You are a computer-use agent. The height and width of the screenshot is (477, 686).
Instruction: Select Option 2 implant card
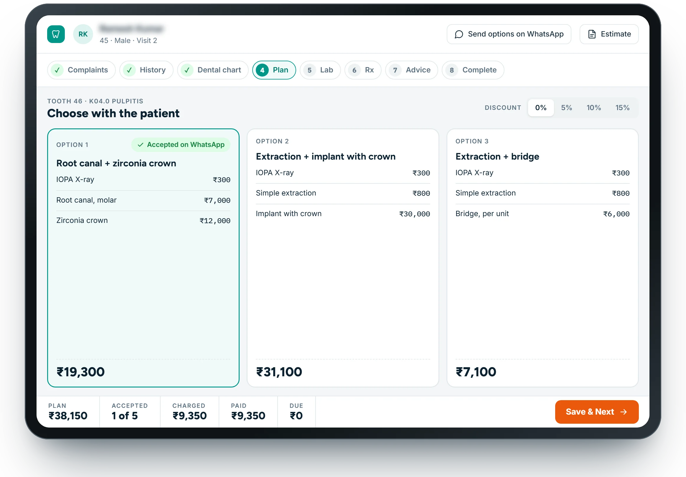(343, 258)
